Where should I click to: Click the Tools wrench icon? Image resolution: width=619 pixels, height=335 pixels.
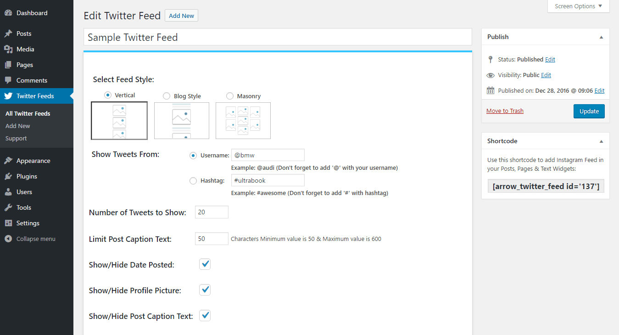click(8, 207)
